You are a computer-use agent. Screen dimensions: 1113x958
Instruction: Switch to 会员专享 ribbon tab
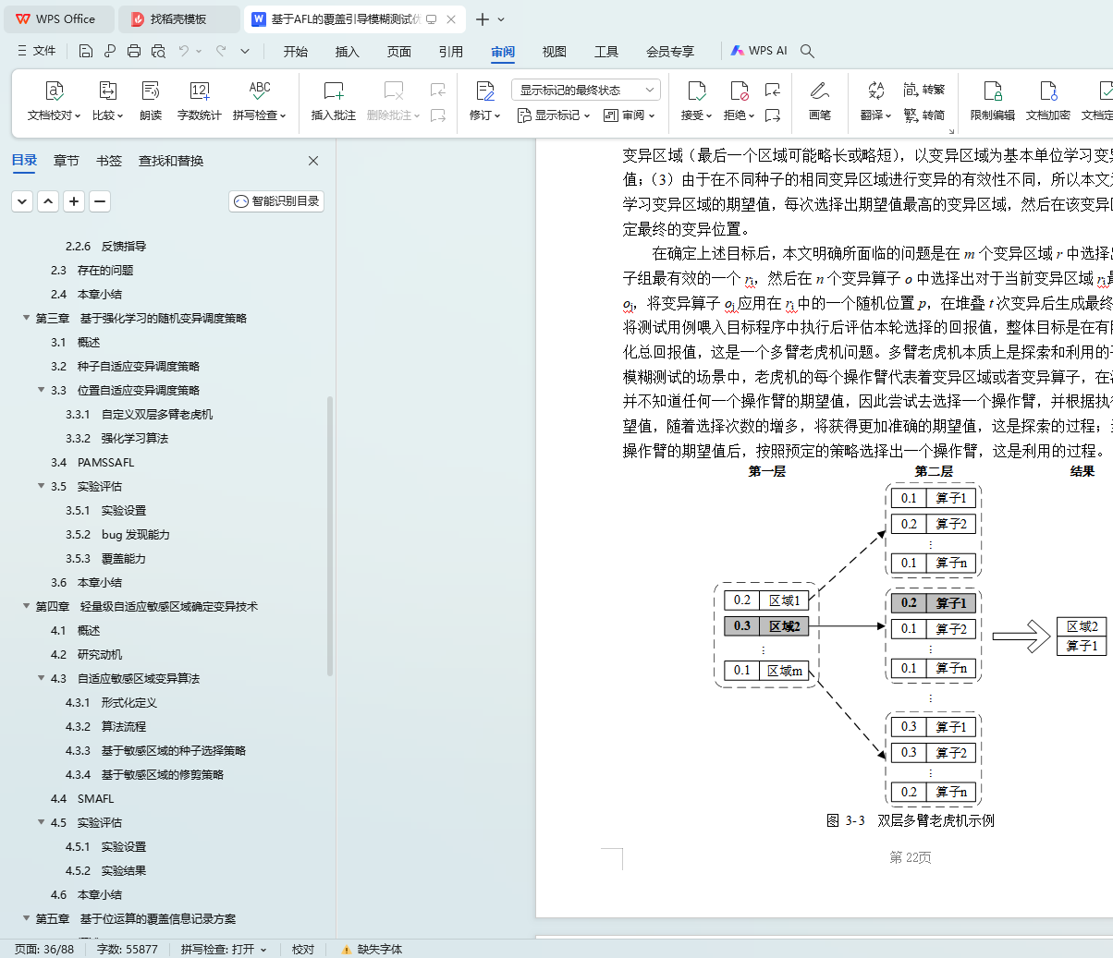(670, 52)
